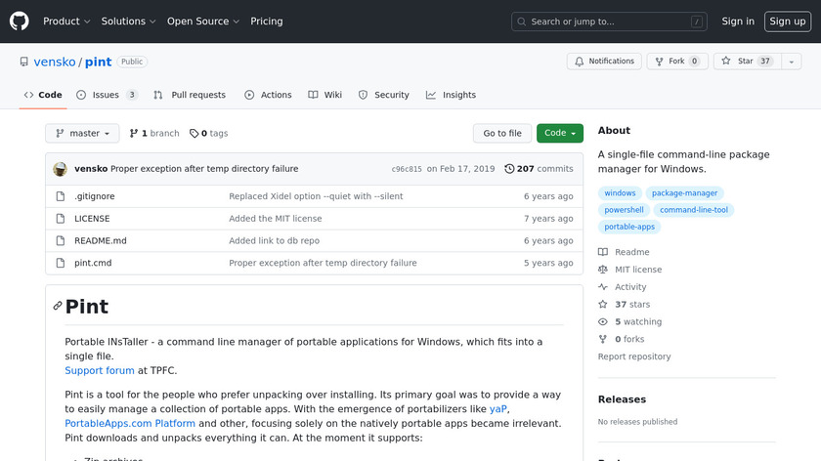This screenshot has width=821, height=461.
Task: Click the tag icon next to 0 tags
Action: click(x=194, y=134)
